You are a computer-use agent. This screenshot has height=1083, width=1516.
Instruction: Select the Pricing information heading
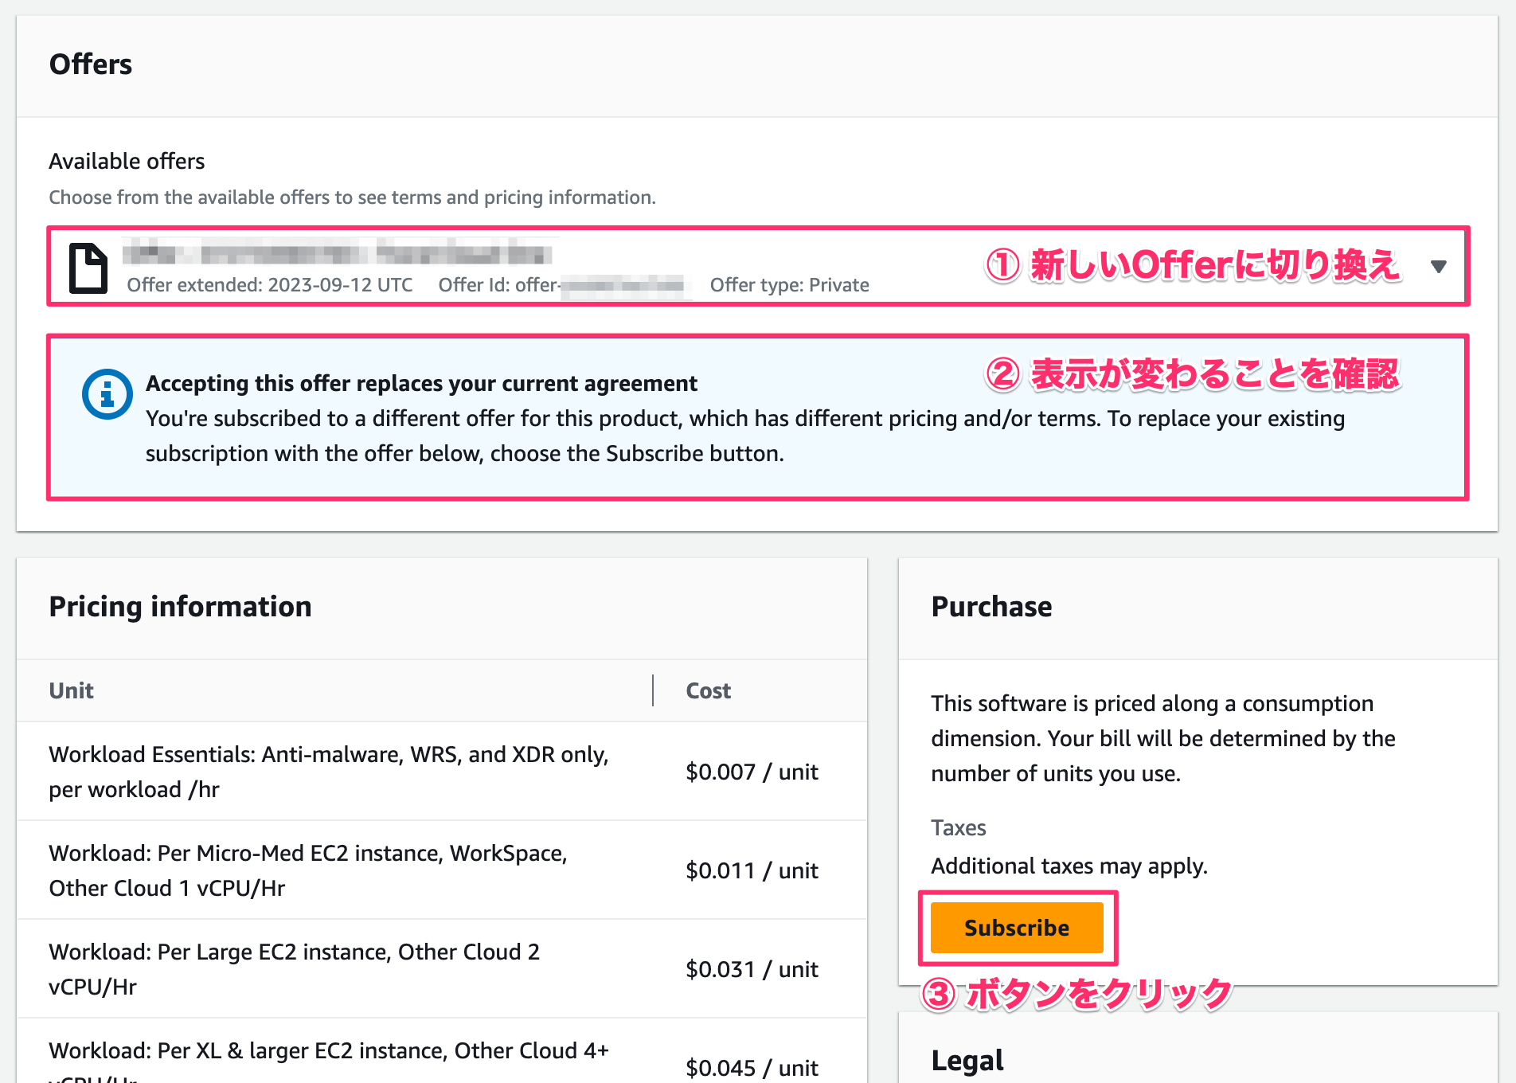click(179, 606)
